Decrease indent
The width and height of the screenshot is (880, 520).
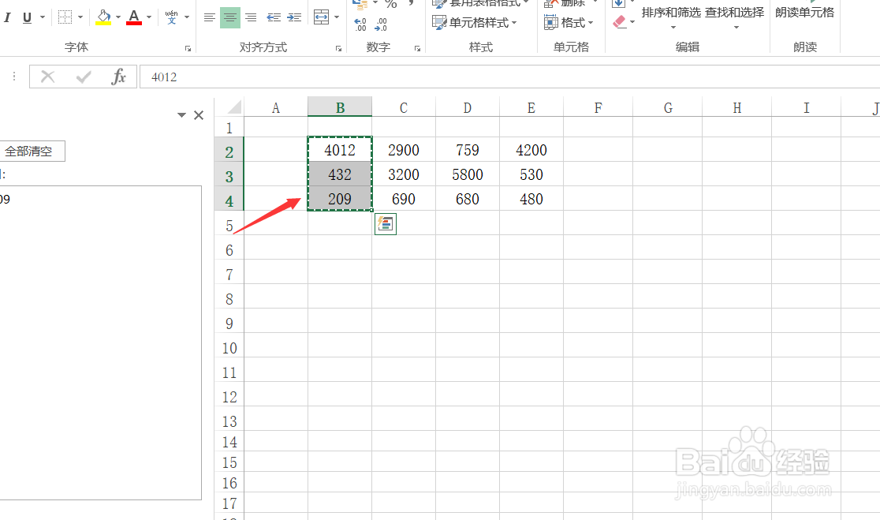(x=274, y=17)
